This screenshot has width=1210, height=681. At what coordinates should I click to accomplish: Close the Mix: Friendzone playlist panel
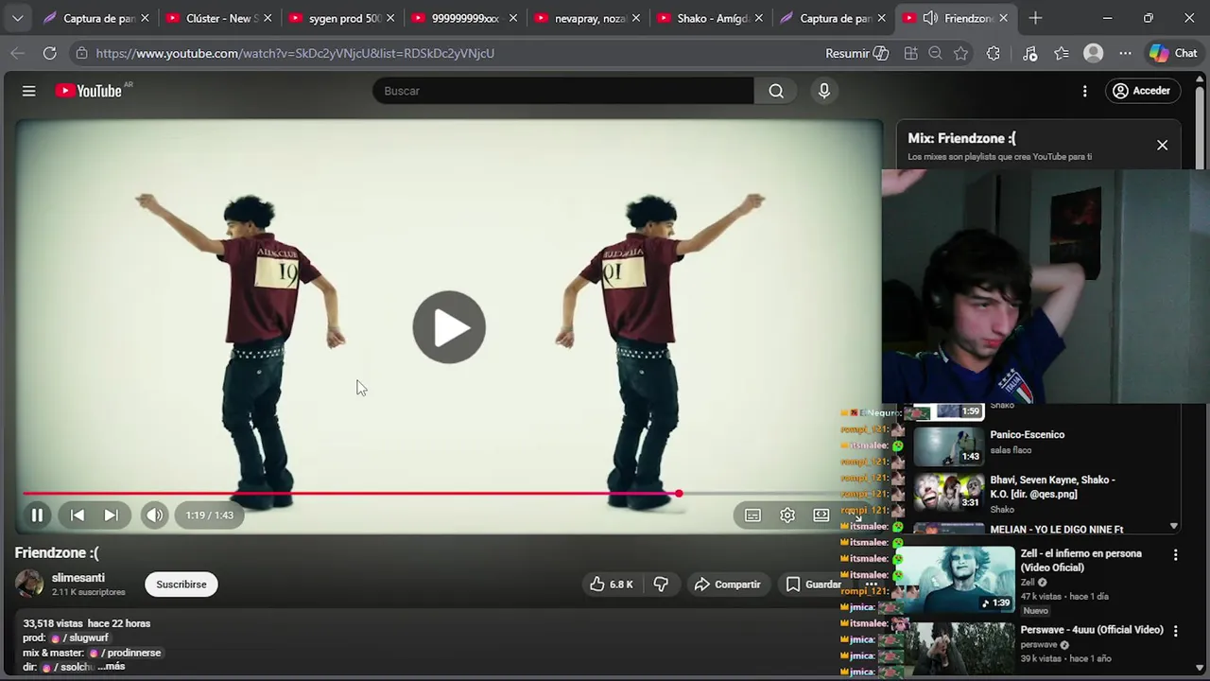pos(1162,146)
